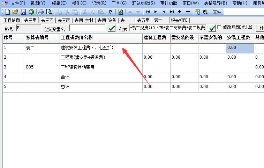
Task: Click the 预算表编号 column header
Action: [x=42, y=38]
